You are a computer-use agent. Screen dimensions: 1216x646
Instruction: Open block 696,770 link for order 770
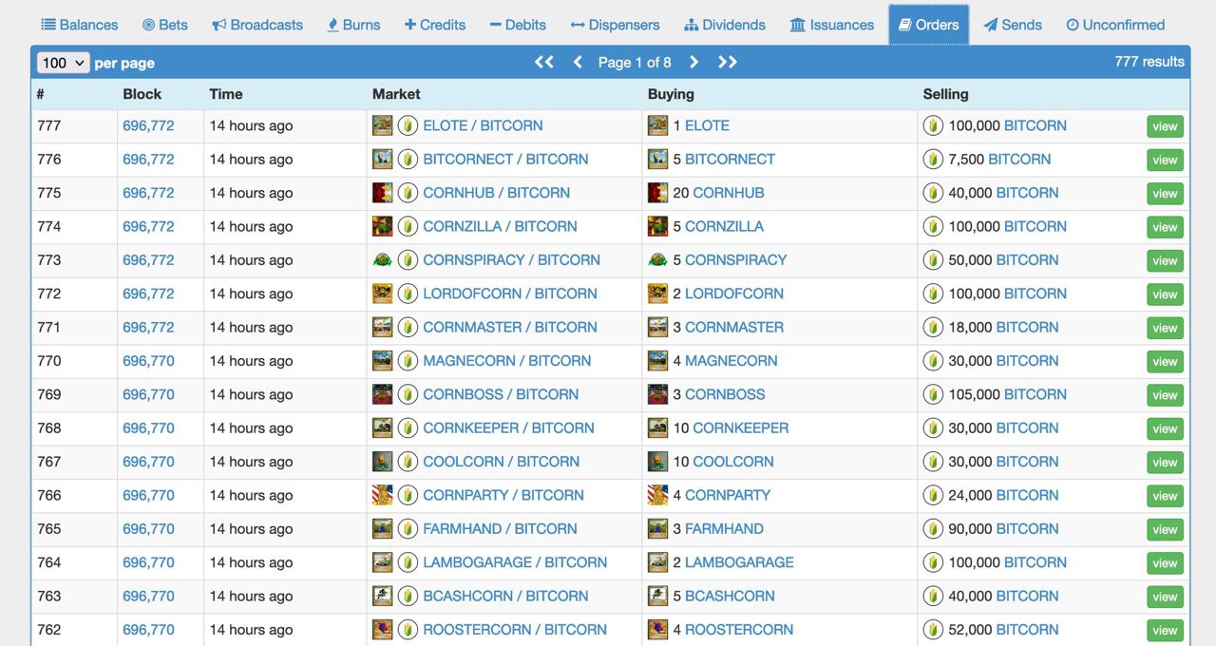148,361
